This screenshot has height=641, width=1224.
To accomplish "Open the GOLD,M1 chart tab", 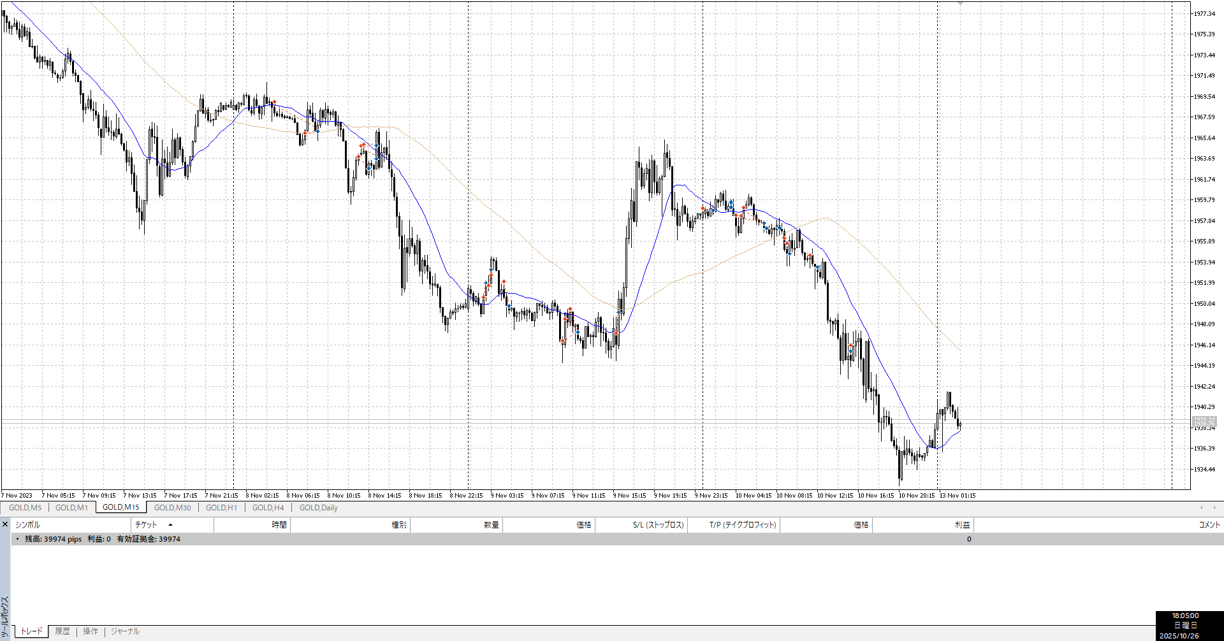I will pyautogui.click(x=71, y=508).
